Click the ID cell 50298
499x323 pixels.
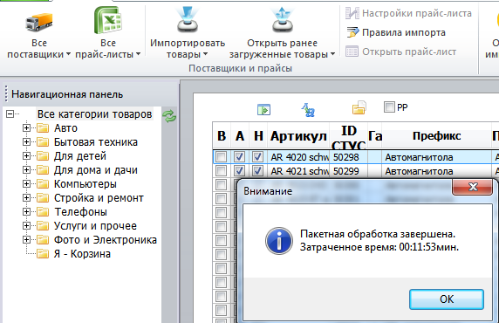(348, 157)
